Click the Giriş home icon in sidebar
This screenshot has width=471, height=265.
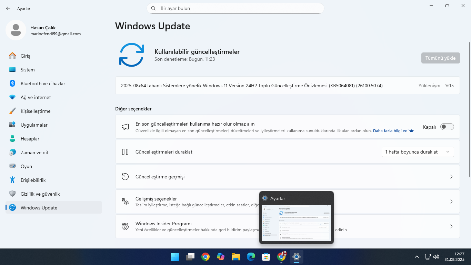click(x=12, y=56)
